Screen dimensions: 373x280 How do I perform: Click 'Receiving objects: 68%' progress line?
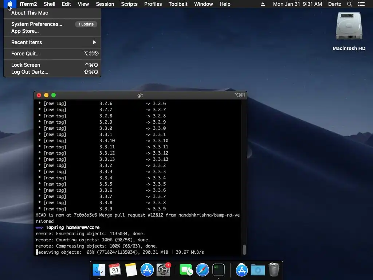pyautogui.click(x=119, y=252)
